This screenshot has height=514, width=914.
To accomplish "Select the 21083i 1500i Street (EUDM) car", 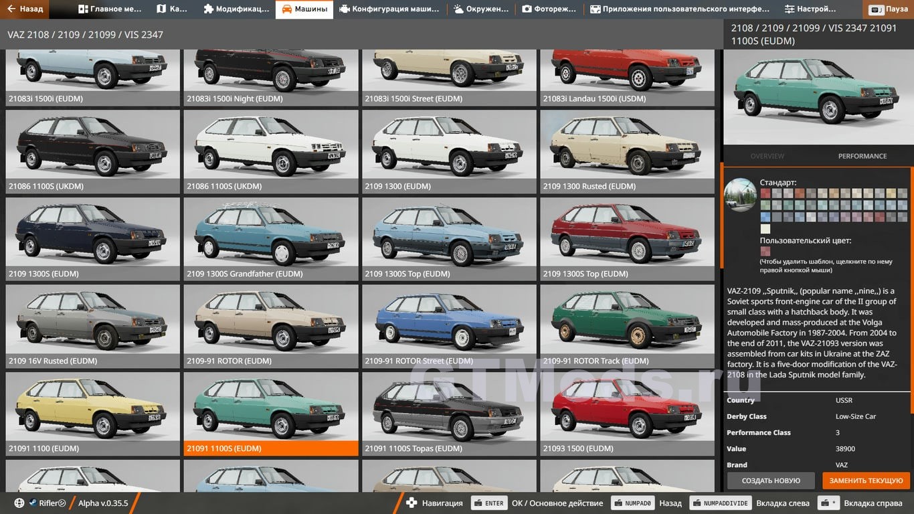I will click(449, 78).
